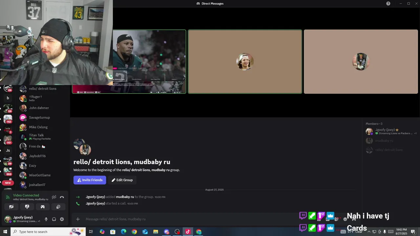Select mudbaby ru in members list
Image resolution: width=420 pixels, height=236 pixels.
point(391,141)
